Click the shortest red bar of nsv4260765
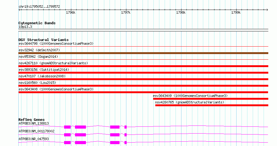Screen dimensions: 277x146 point(212,105)
